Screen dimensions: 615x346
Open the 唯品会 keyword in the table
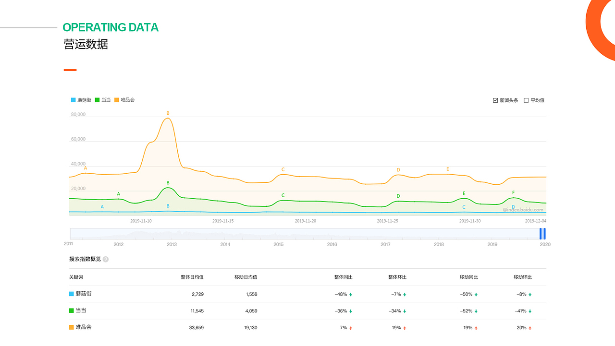tap(83, 327)
